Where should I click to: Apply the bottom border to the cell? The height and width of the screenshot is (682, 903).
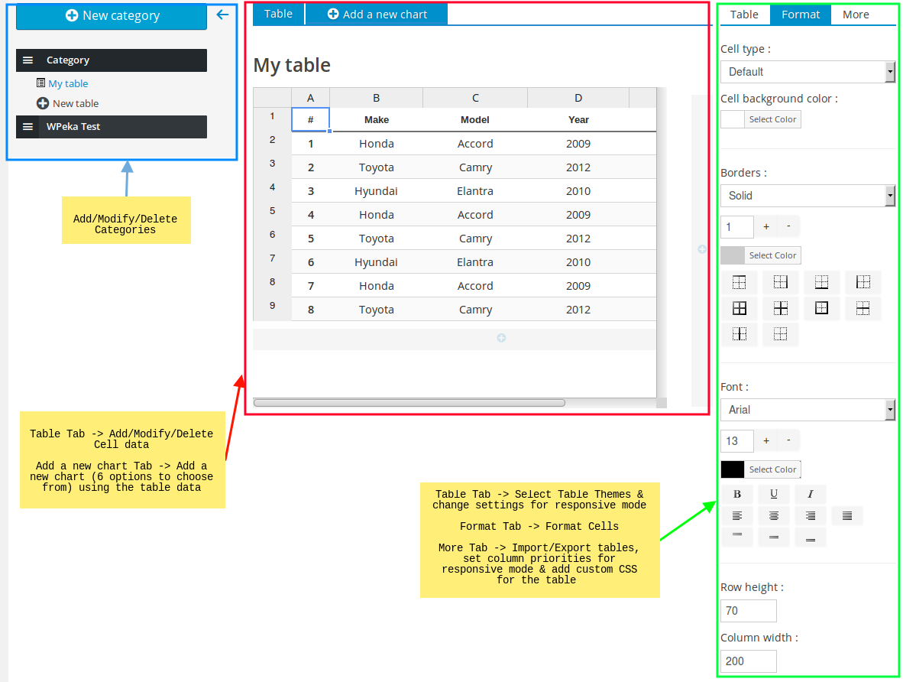(x=822, y=283)
